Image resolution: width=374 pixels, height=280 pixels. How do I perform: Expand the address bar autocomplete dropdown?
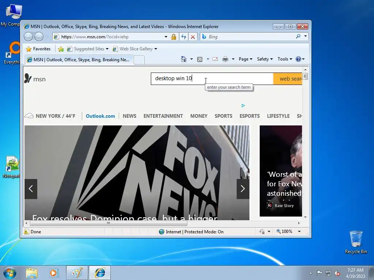(x=166, y=37)
